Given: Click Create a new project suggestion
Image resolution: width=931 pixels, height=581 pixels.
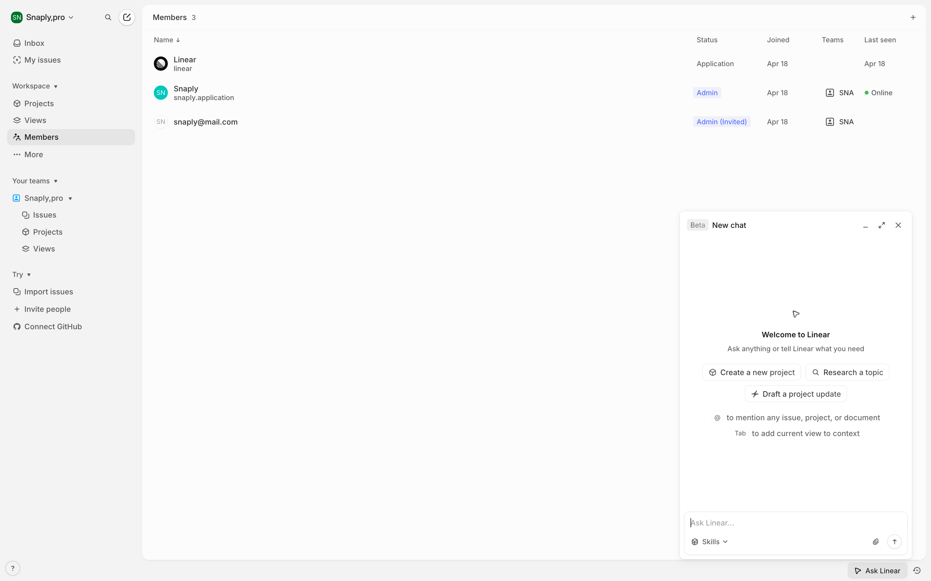Looking at the screenshot, I should coord(752,372).
